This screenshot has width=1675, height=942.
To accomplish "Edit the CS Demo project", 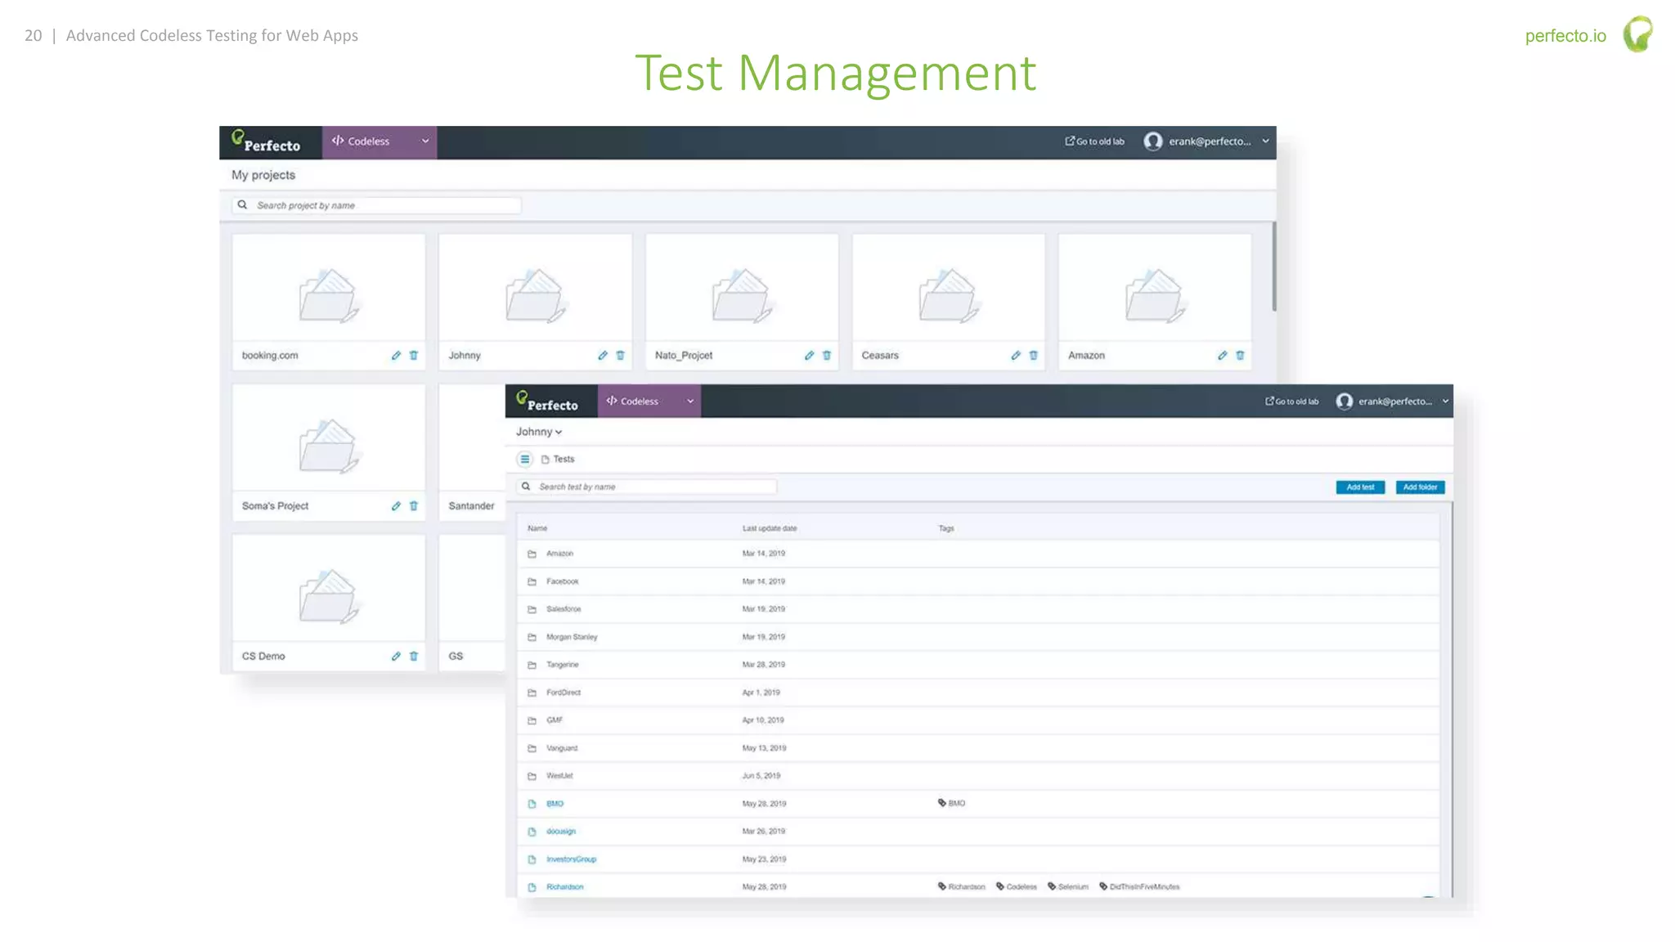I will 396,656.
